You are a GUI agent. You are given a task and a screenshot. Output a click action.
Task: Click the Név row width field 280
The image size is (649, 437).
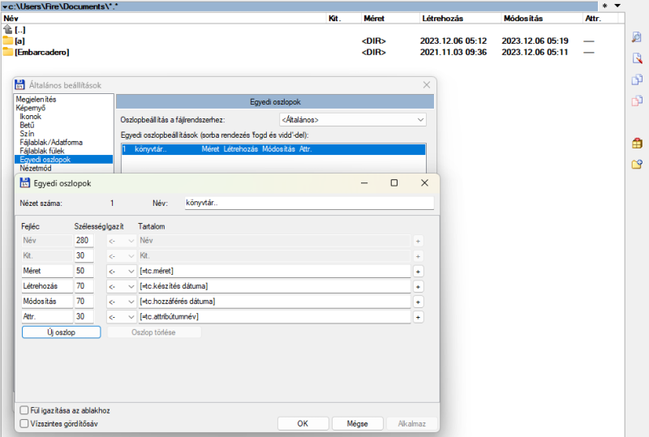pos(84,241)
